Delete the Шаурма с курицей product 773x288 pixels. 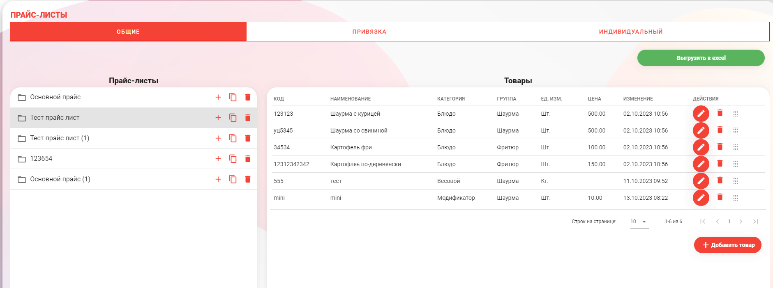tap(720, 113)
